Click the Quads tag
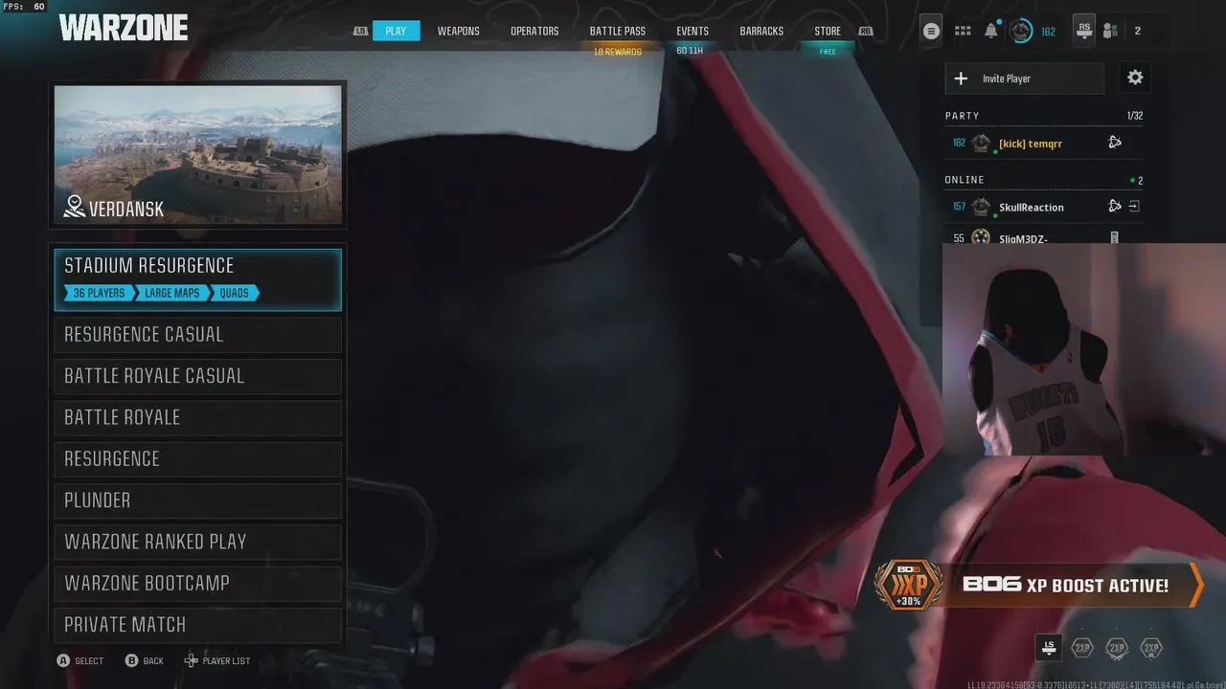1226x689 pixels. point(235,293)
